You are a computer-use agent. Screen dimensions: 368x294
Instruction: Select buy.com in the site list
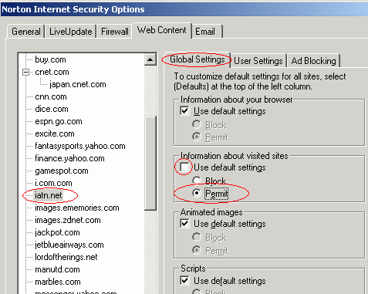tap(50, 59)
